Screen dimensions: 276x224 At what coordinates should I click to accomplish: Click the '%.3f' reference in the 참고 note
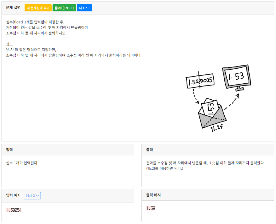11,50
